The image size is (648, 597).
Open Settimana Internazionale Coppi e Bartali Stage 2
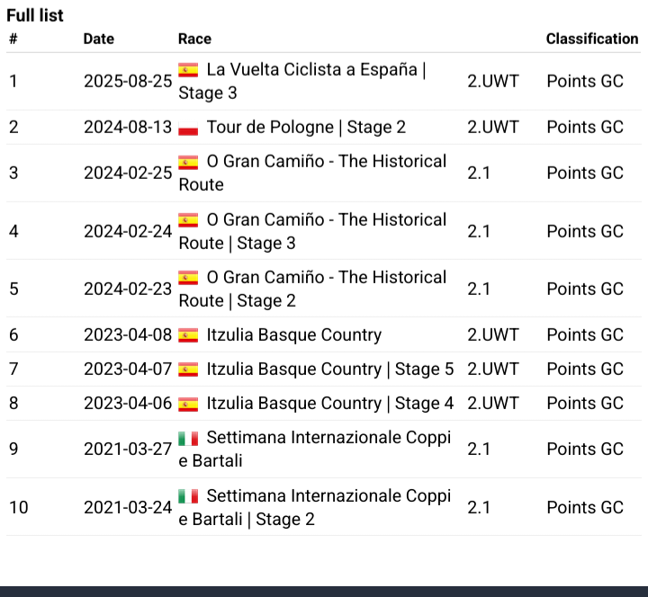[x=314, y=507]
